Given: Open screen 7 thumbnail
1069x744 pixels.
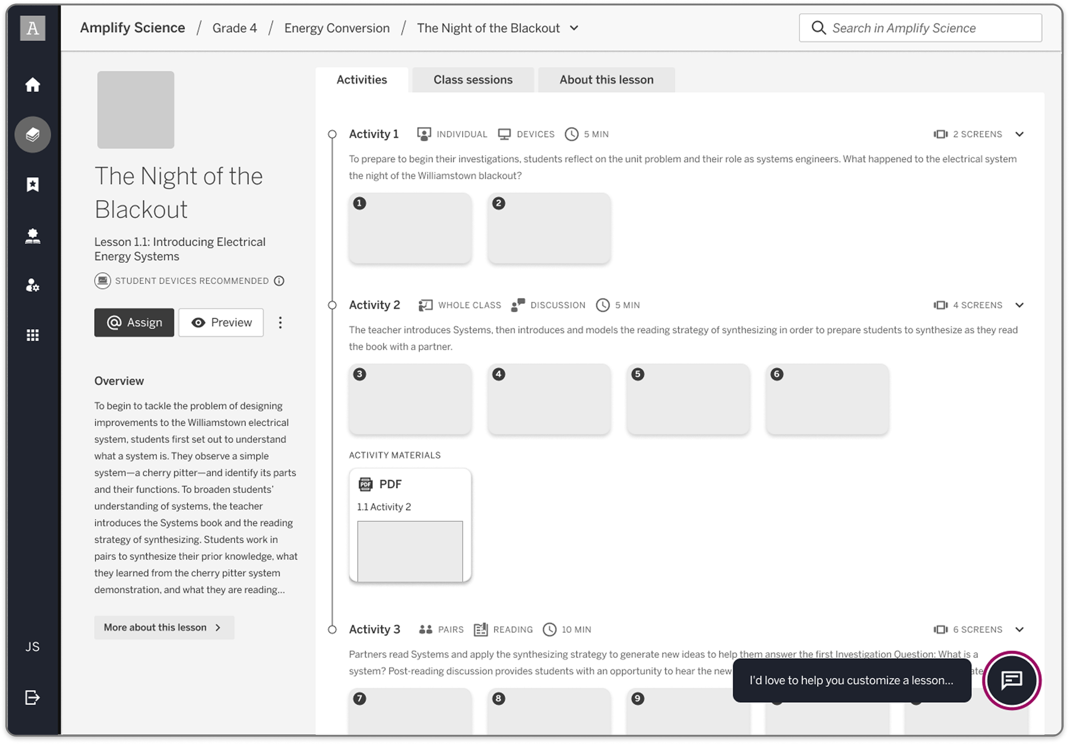Looking at the screenshot, I should 410,712.
